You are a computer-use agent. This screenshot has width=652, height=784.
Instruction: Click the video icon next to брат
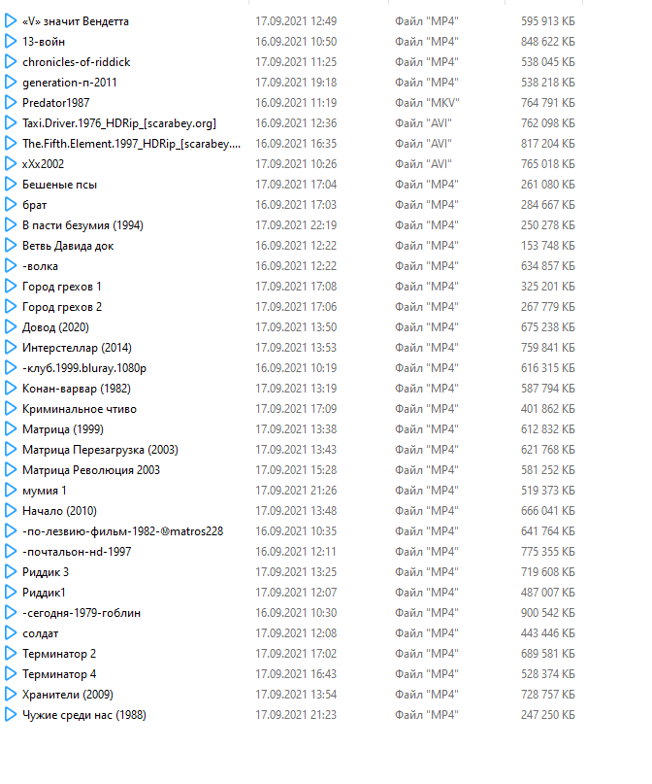[11, 204]
